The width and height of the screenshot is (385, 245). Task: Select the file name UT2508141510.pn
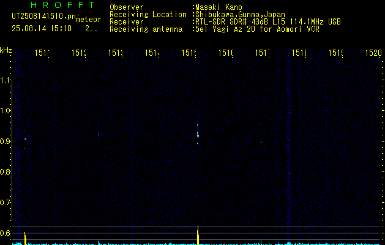44,17
